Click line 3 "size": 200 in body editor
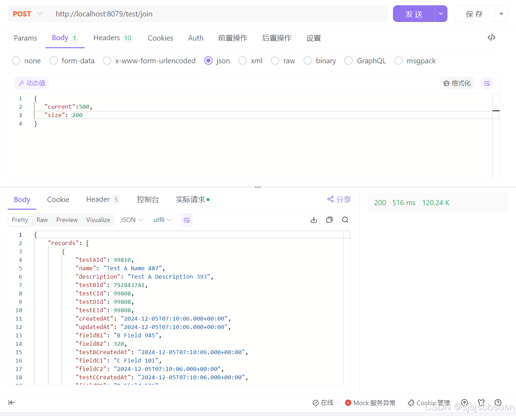 (x=63, y=115)
